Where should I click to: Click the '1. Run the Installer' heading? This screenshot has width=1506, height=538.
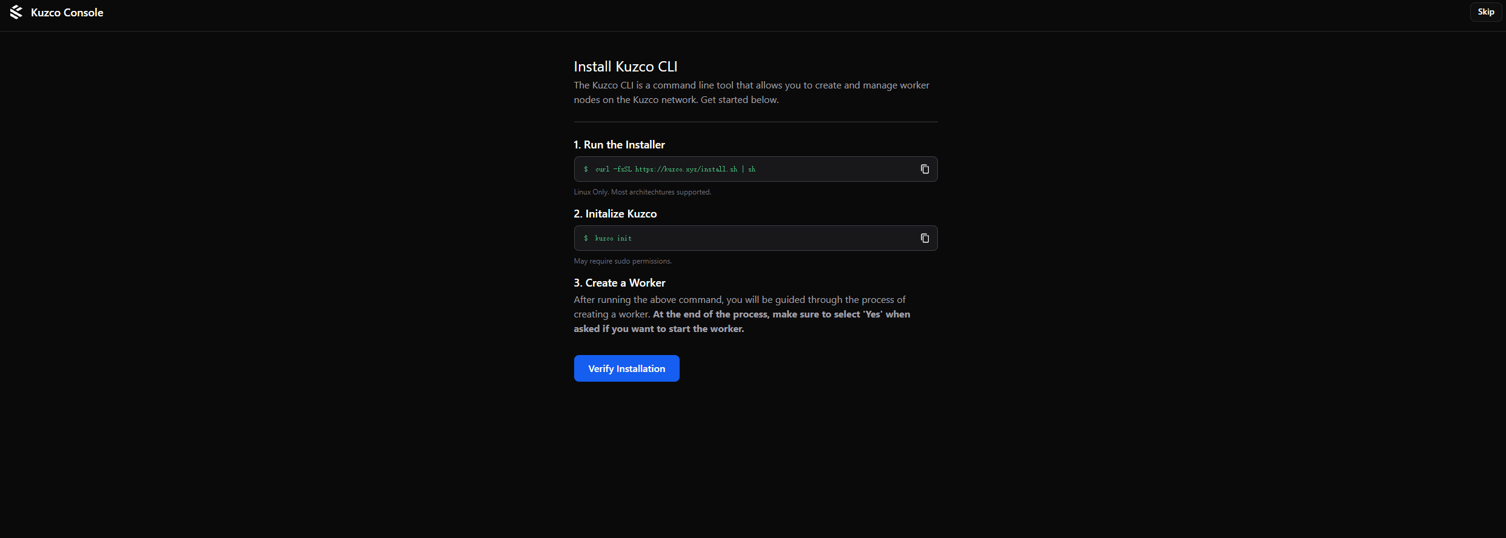pyautogui.click(x=619, y=145)
